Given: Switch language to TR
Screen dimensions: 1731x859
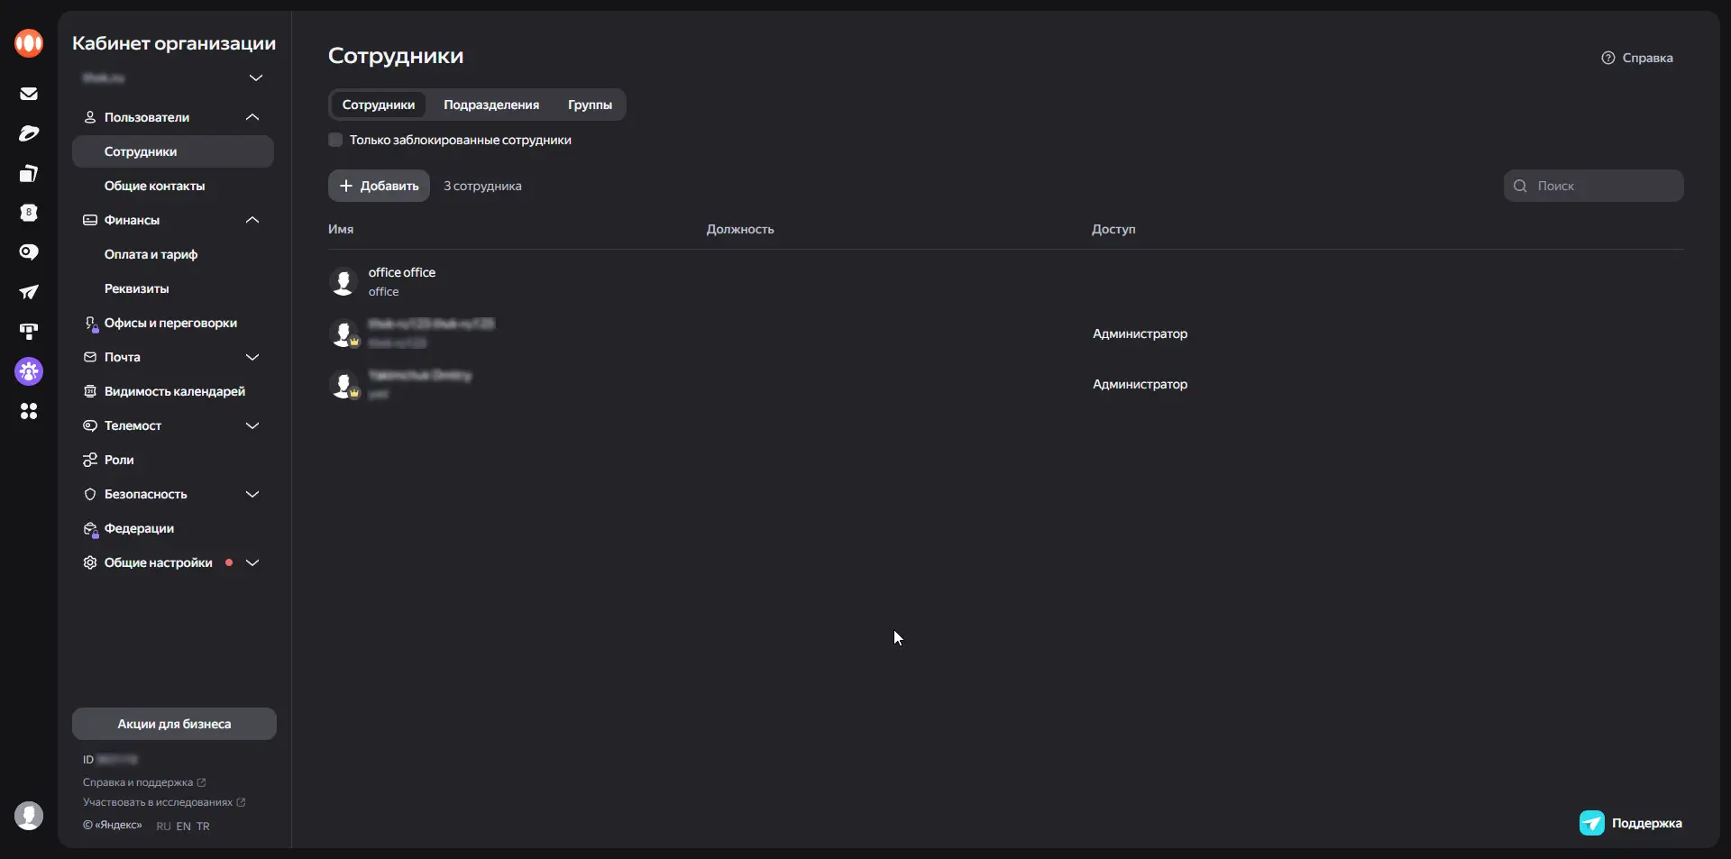Looking at the screenshot, I should coord(203,826).
